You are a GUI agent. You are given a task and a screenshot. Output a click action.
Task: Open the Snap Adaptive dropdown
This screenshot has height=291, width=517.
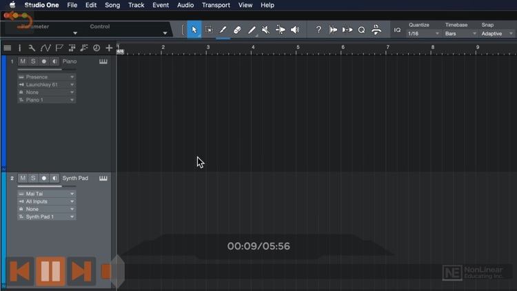click(x=497, y=34)
